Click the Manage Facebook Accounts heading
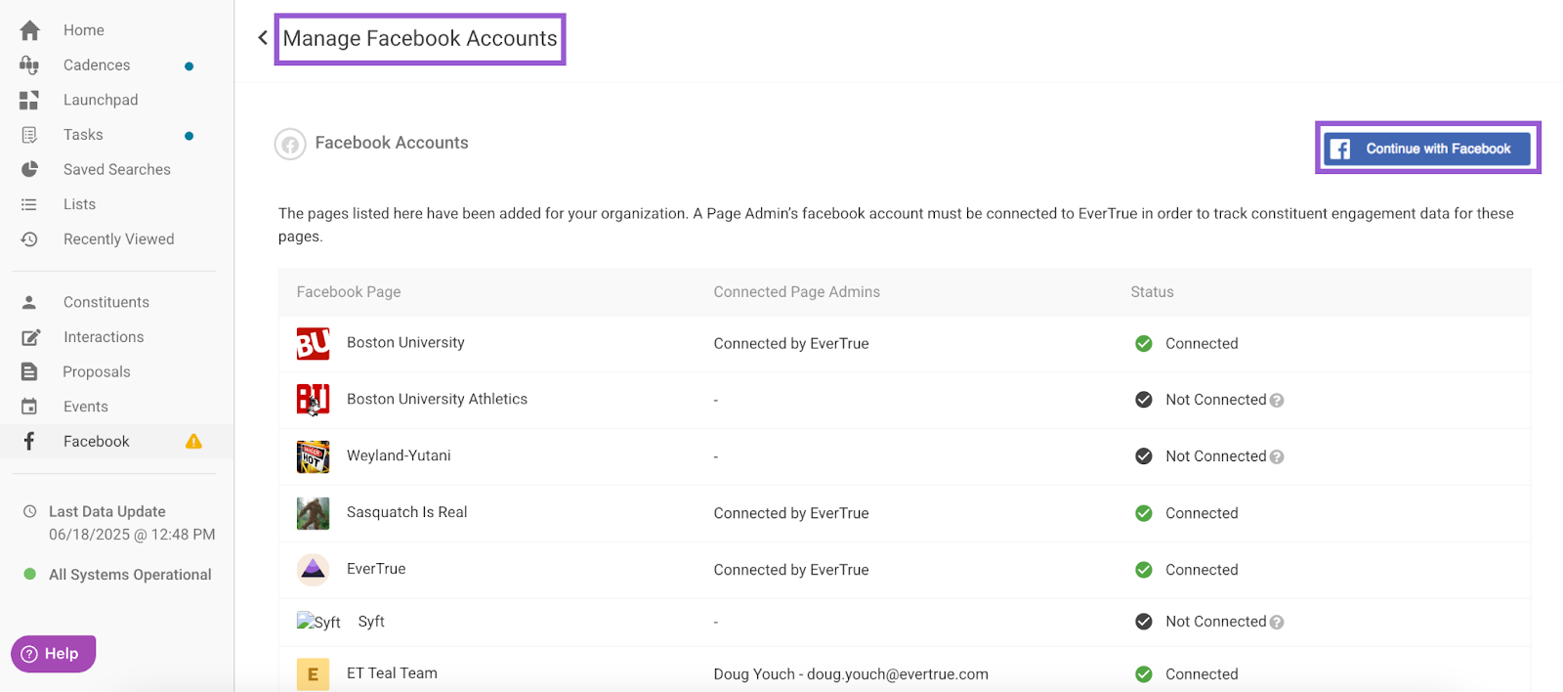Image resolution: width=1563 pixels, height=692 pixels. 420,39
